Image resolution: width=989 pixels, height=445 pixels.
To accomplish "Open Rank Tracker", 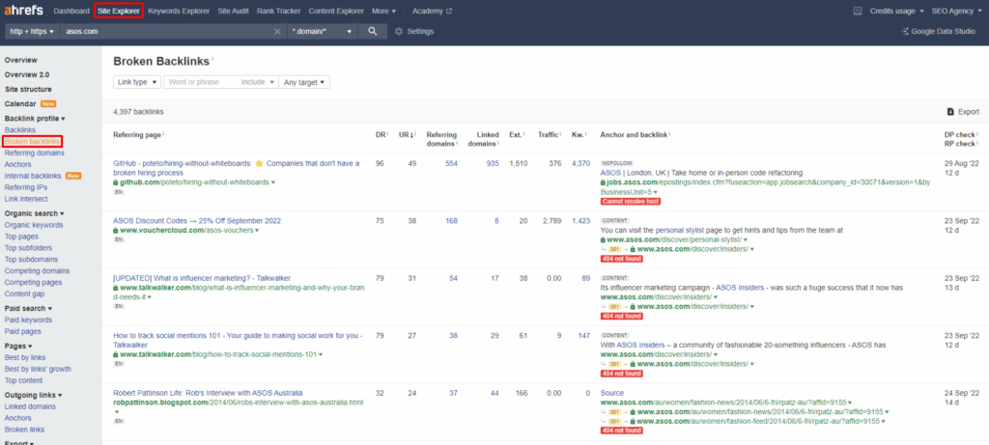I will click(x=279, y=11).
